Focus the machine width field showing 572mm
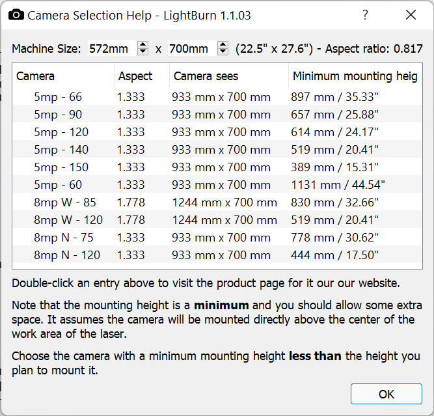Image resolution: width=434 pixels, height=416 pixels. [112, 49]
